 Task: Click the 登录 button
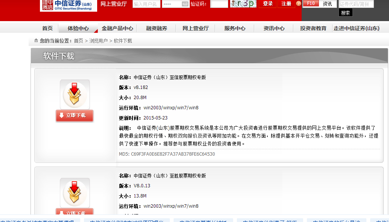point(267,4)
